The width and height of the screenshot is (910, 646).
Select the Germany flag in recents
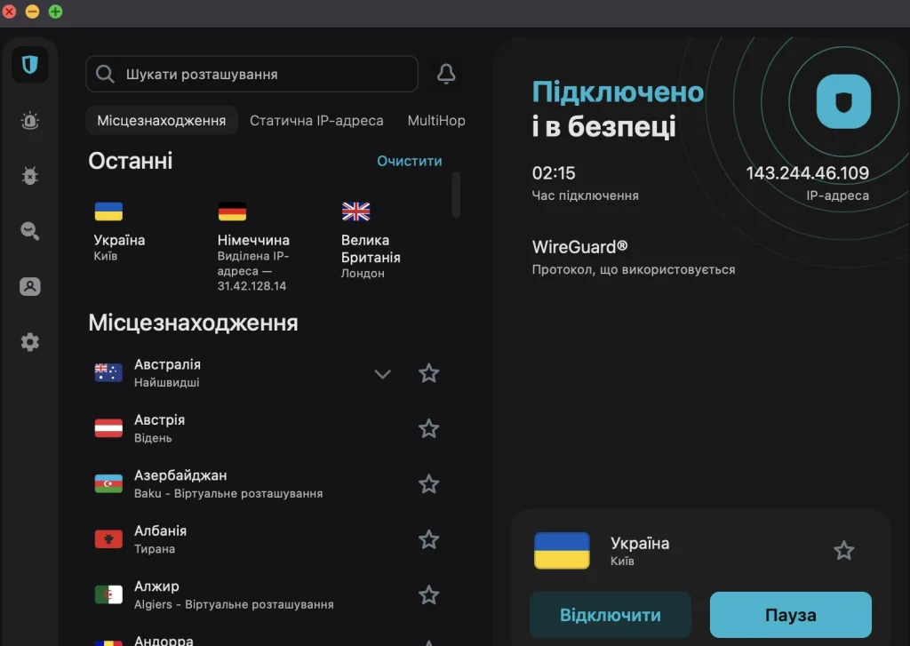(x=232, y=211)
